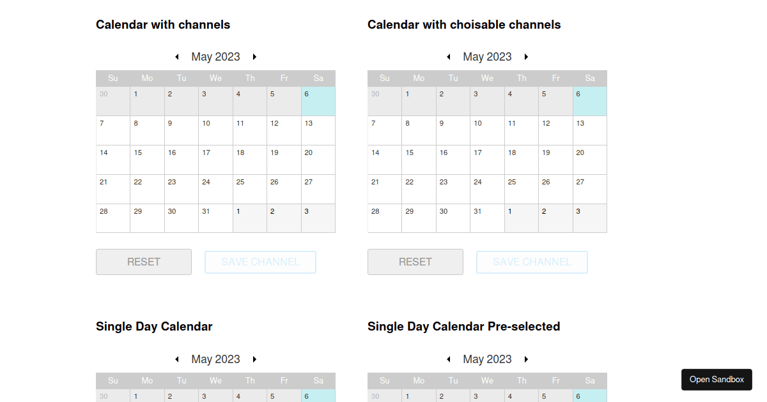
Task: Click next month arrow on Pre-selected calendar
Action: click(526, 359)
